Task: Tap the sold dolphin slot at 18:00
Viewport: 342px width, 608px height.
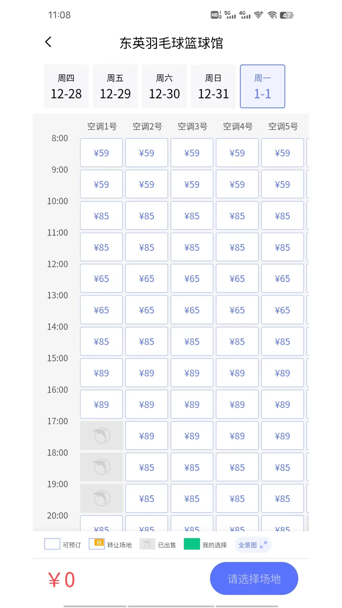Action: pyautogui.click(x=101, y=467)
